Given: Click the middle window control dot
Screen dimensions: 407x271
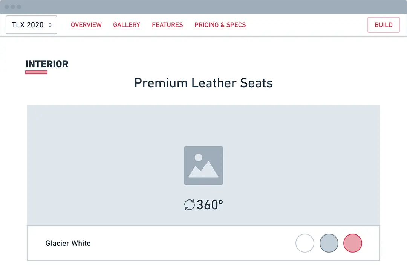Looking at the screenshot, I should [13, 7].
